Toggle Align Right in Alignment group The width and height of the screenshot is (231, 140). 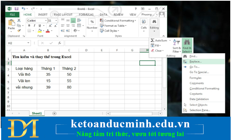pyautogui.click(x=73, y=26)
